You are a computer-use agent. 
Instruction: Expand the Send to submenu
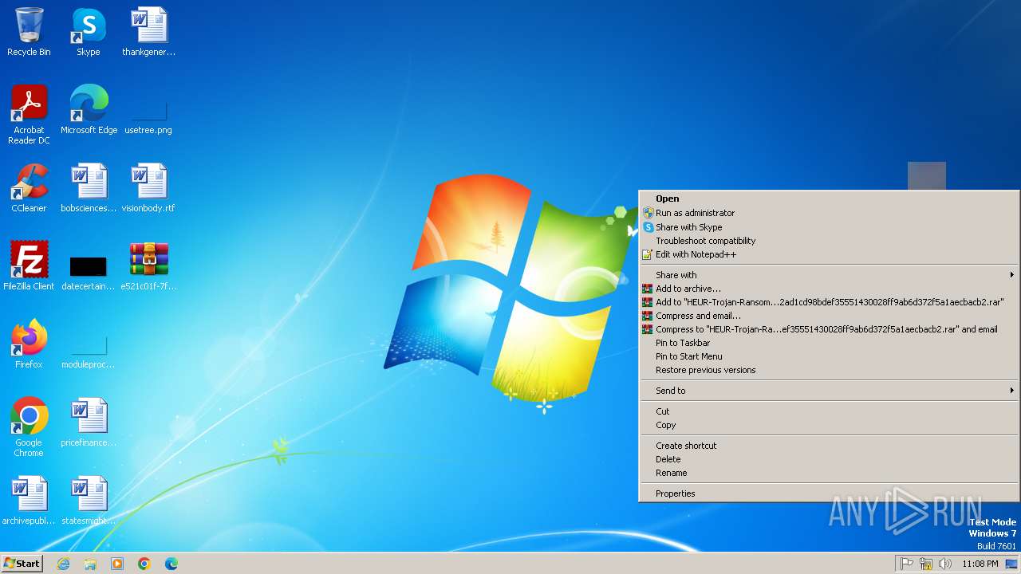click(829, 391)
